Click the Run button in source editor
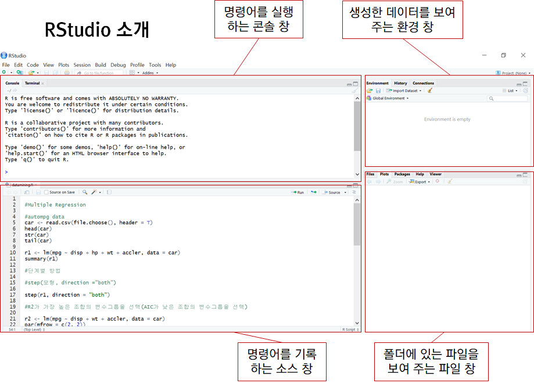 (x=298, y=192)
